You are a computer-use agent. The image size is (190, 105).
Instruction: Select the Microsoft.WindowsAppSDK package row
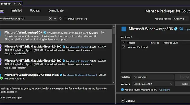56,36
